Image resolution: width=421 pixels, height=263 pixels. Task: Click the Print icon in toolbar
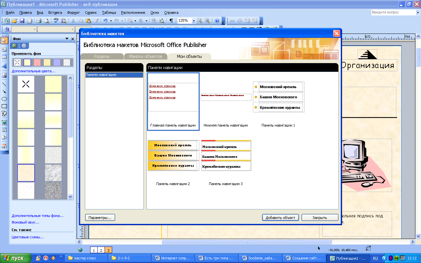point(39,20)
